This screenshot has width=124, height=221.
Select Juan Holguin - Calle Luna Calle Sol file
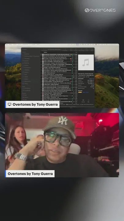coord(60,96)
